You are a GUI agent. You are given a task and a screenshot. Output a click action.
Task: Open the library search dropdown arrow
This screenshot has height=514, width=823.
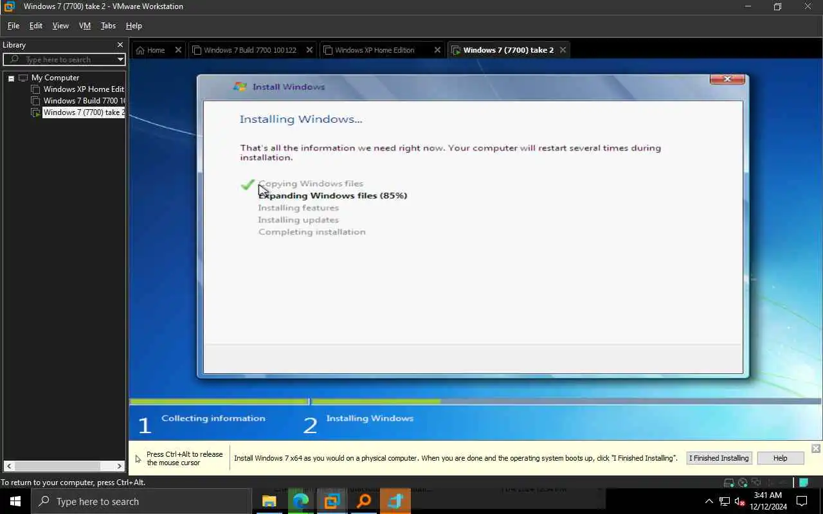[120, 59]
